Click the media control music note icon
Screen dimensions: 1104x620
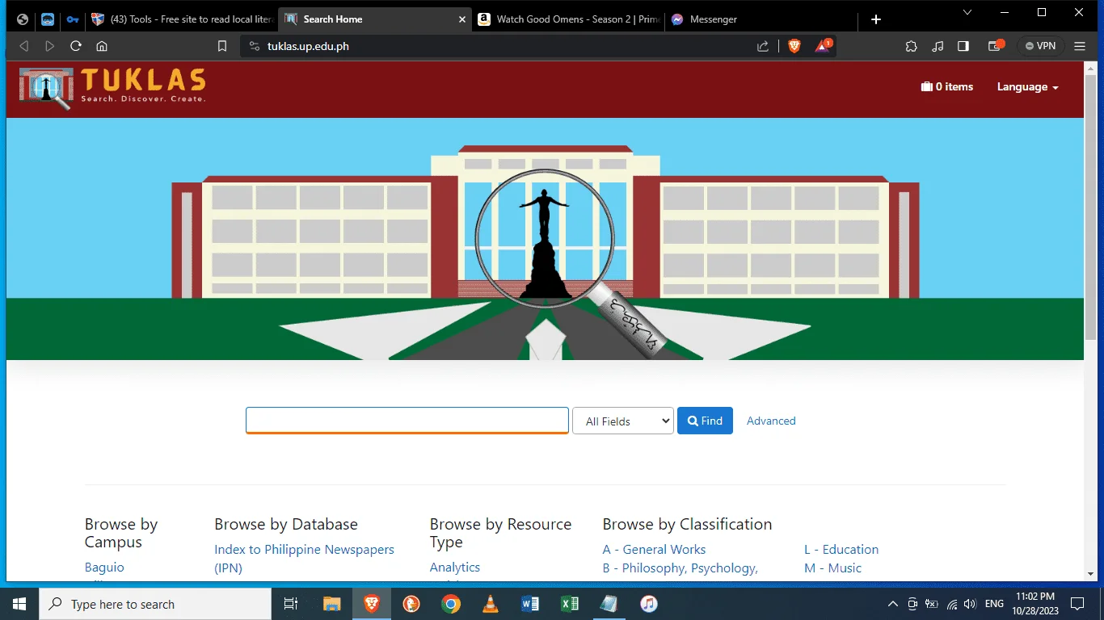[938, 46]
